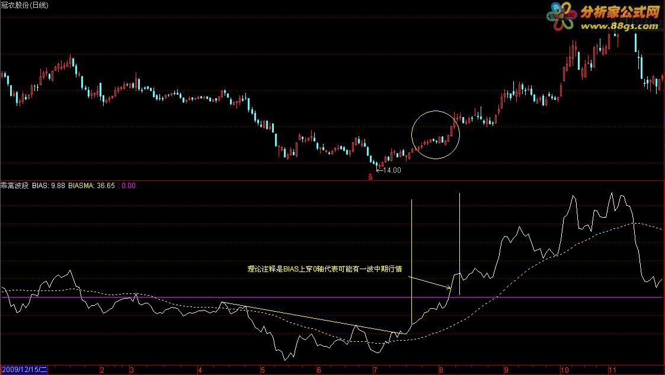Jump to month 11 on the time axis
This screenshot has width=665, height=375.
coord(612,370)
